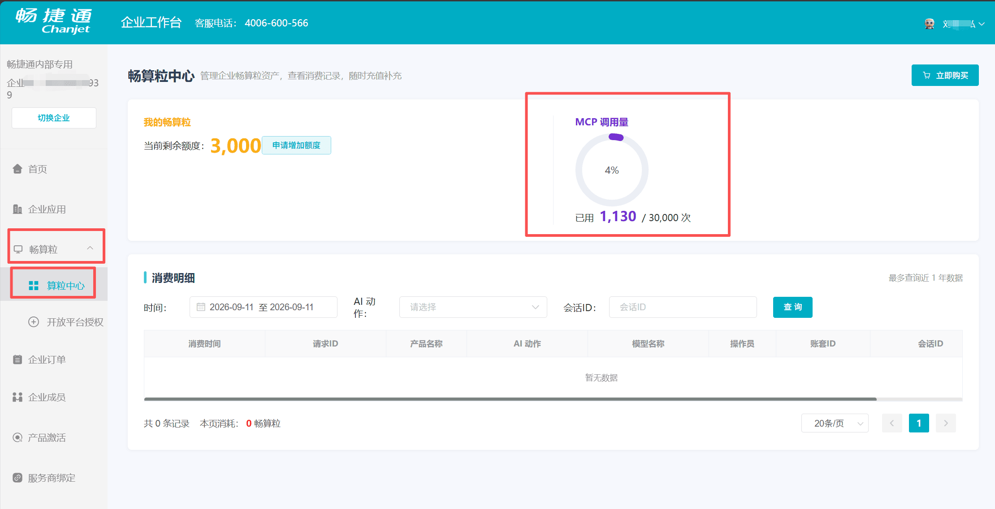The height and width of the screenshot is (509, 995).
Task: Open the 时间 date range picker field
Action: pyautogui.click(x=264, y=307)
